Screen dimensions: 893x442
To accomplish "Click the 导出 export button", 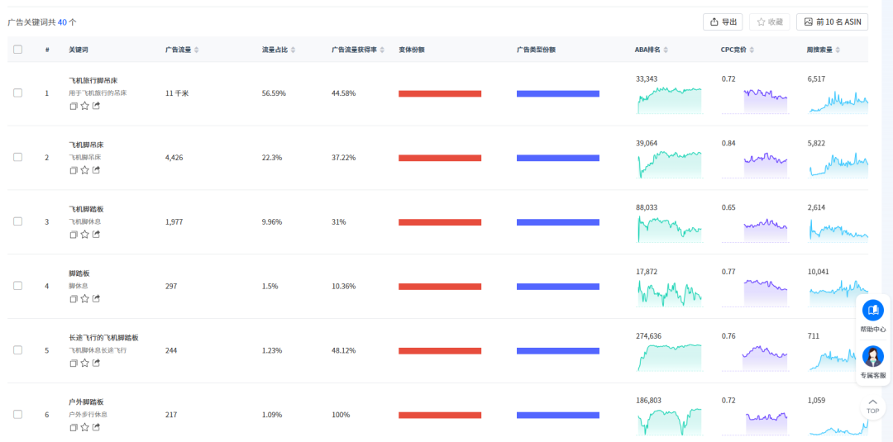I will (723, 22).
